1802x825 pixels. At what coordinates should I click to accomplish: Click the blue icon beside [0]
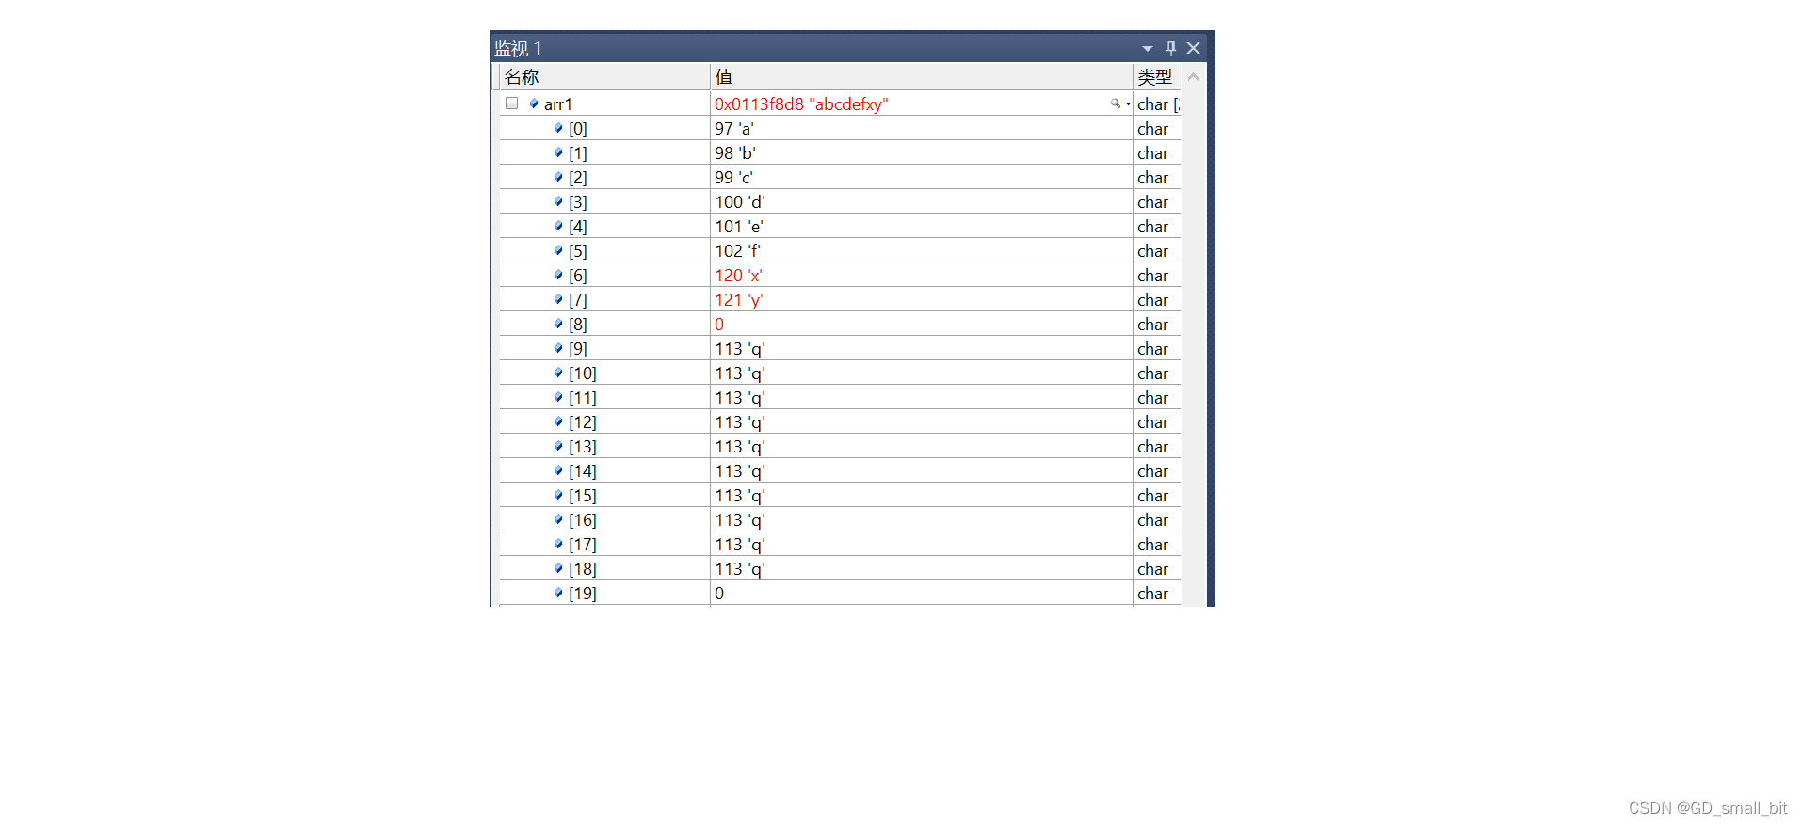[x=558, y=128]
